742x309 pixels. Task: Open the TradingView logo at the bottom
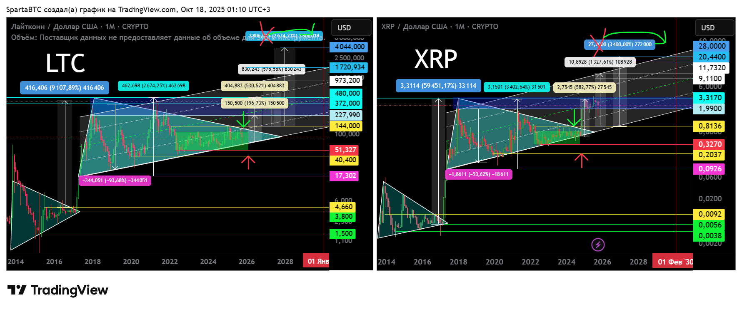coord(58,290)
